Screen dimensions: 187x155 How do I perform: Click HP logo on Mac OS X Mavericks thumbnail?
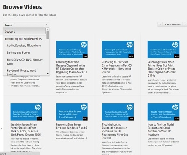[130, 45]
